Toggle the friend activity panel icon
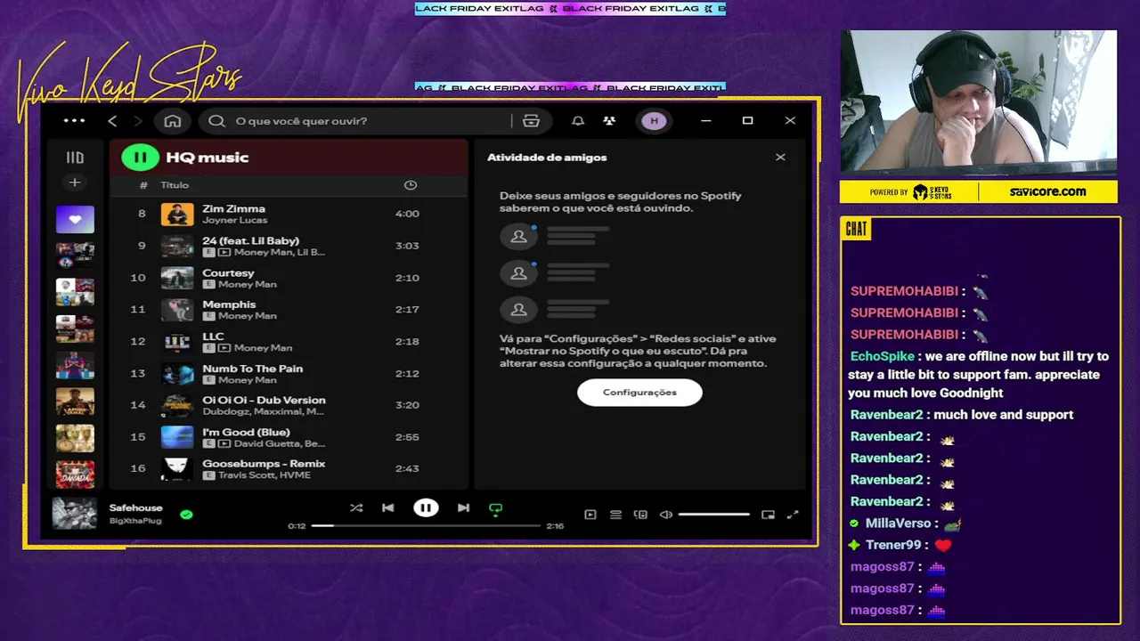This screenshot has height=641, width=1140. 609,121
